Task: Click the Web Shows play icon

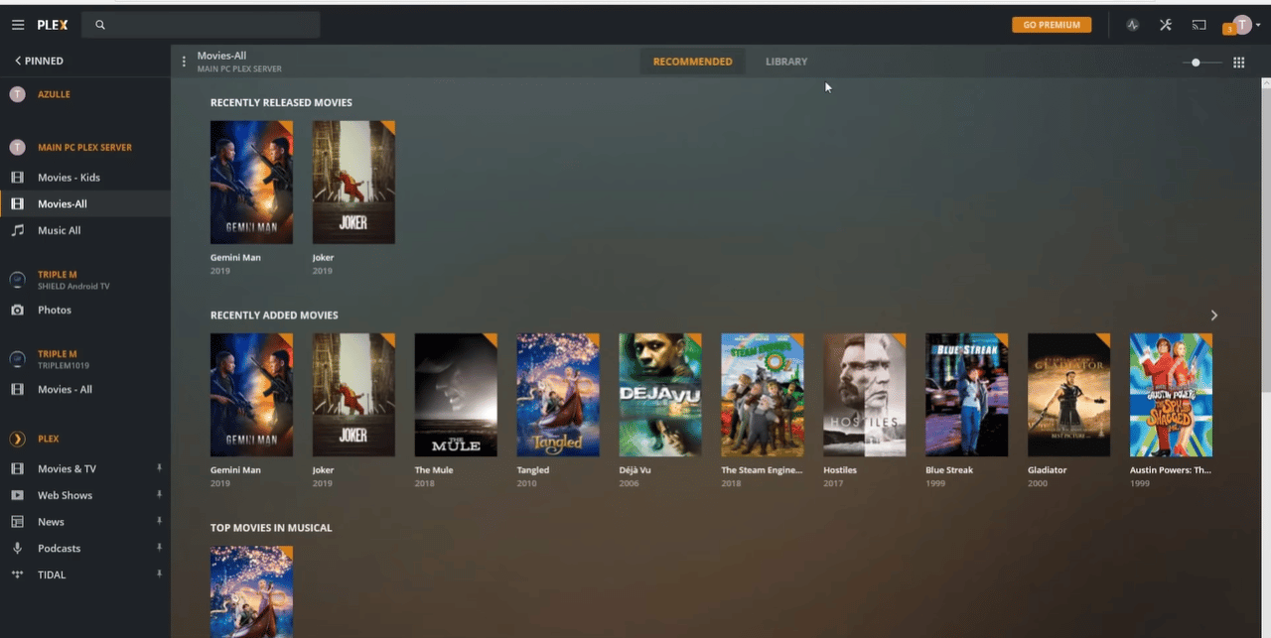Action: 17,495
